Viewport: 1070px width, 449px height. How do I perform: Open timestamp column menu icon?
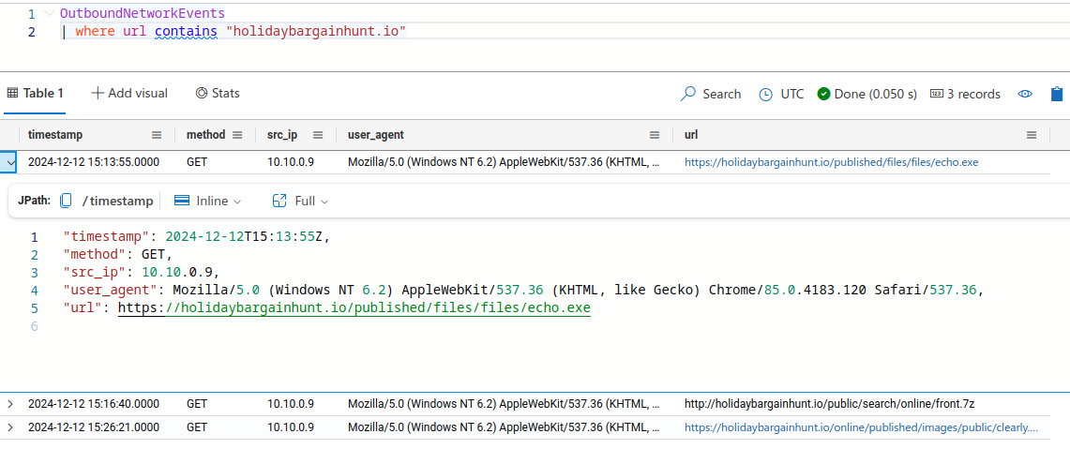click(157, 135)
